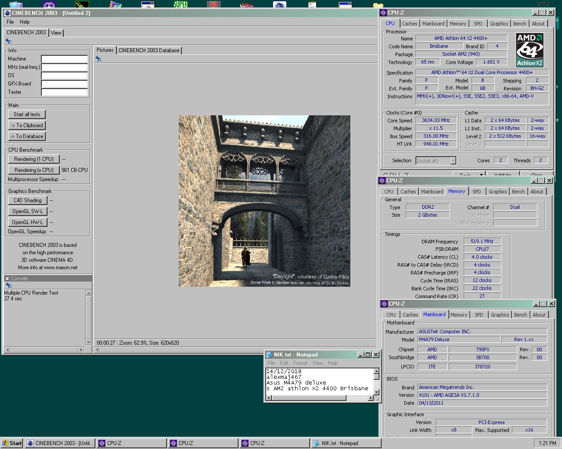Start the OpenGL SW-L test
This screenshot has width=562, height=449.
tap(28, 211)
